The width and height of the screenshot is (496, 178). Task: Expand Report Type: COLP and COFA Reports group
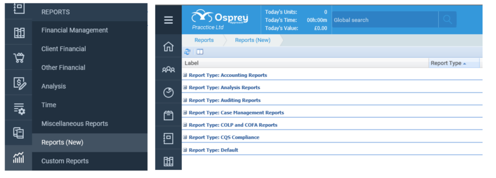coord(185,125)
